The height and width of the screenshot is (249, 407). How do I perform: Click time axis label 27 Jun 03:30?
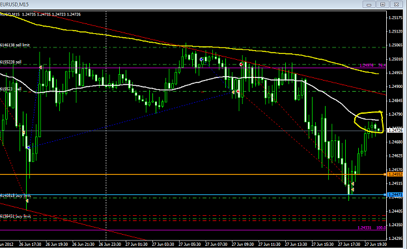(x=163, y=244)
